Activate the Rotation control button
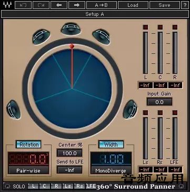The image size is (190, 192). coord(28,145)
